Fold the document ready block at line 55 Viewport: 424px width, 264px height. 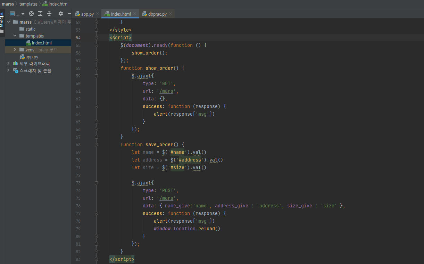[96, 45]
